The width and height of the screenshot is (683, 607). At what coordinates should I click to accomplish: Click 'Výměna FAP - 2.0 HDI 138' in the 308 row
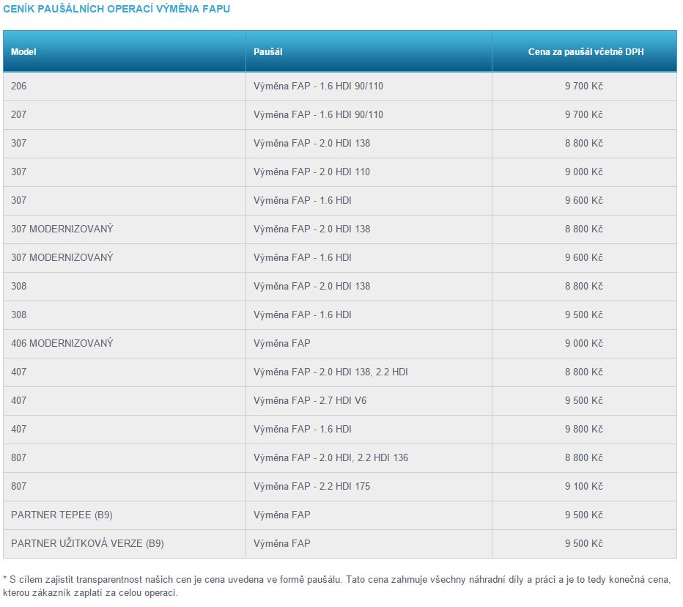(x=312, y=287)
